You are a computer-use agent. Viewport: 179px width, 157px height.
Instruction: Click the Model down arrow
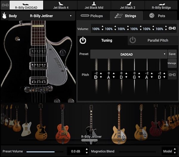pos(175,153)
